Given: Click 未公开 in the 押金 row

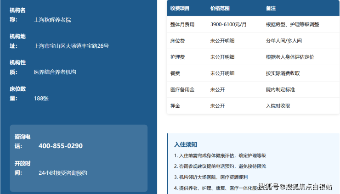Looking at the screenshot, I should click(217, 106).
